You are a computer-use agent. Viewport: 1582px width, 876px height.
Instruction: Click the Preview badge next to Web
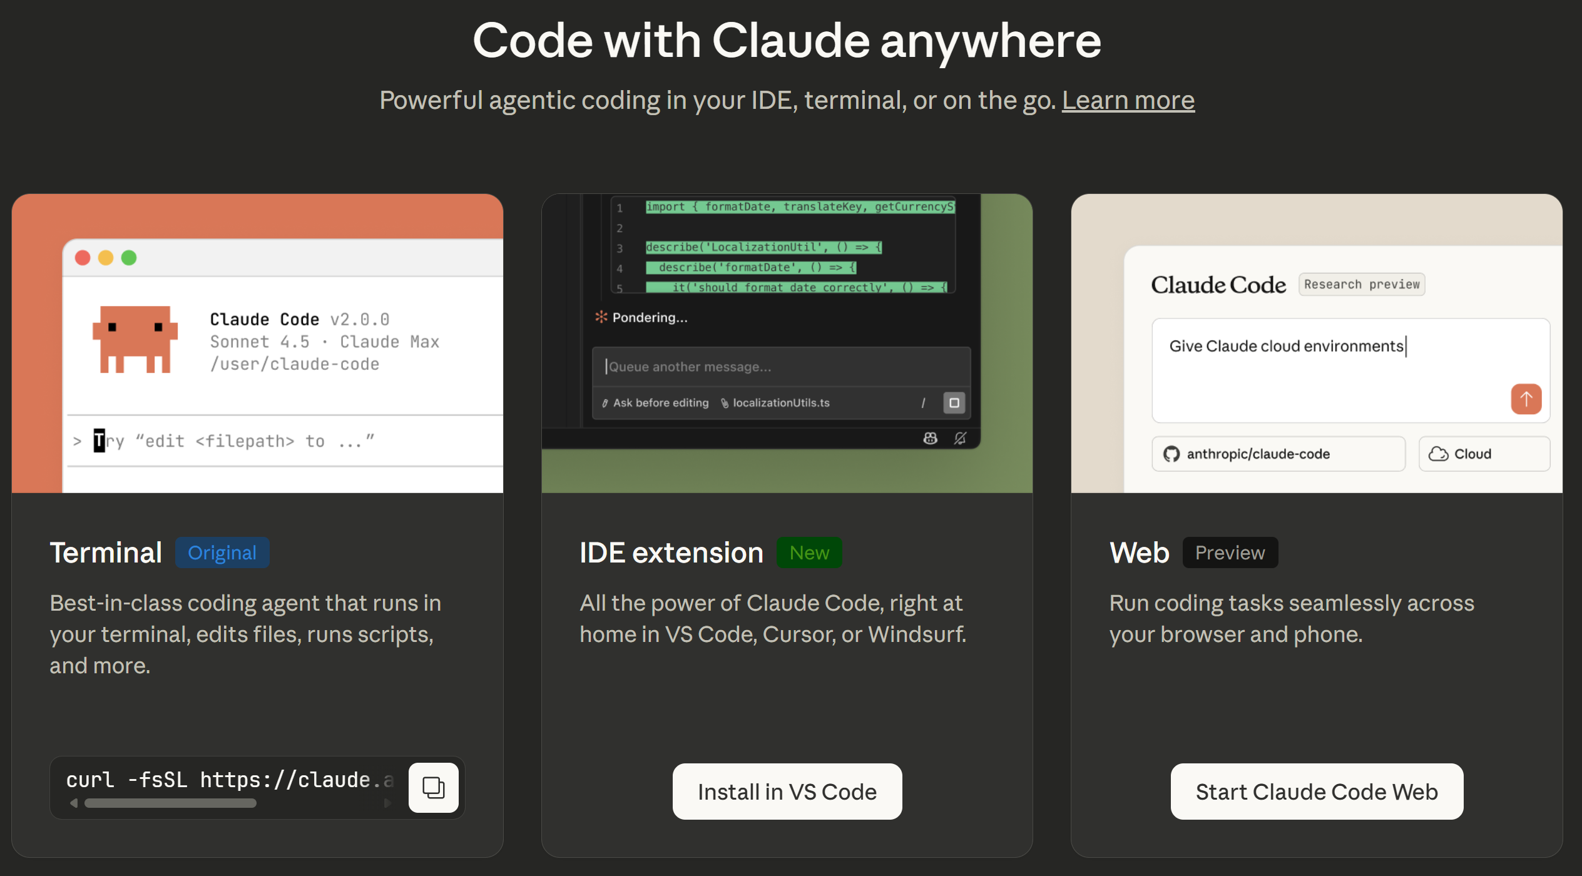click(x=1230, y=553)
